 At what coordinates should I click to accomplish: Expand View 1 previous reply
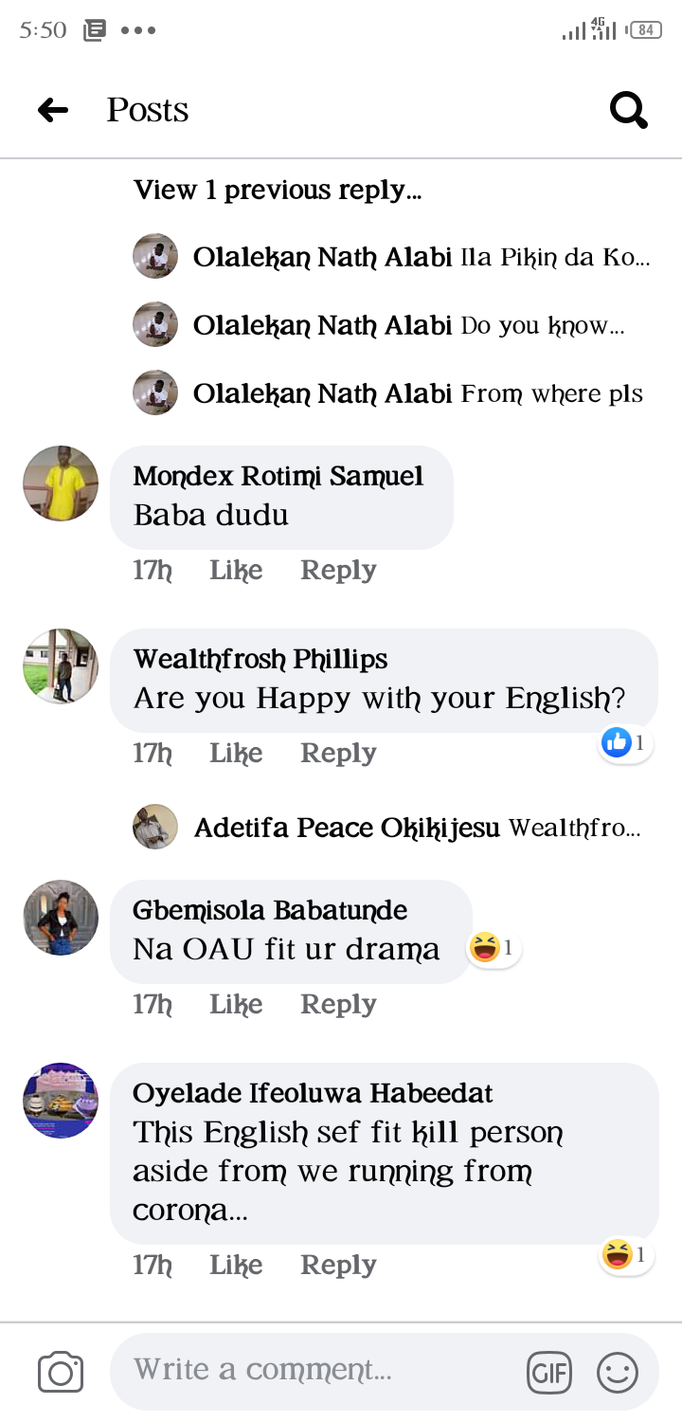pos(278,190)
